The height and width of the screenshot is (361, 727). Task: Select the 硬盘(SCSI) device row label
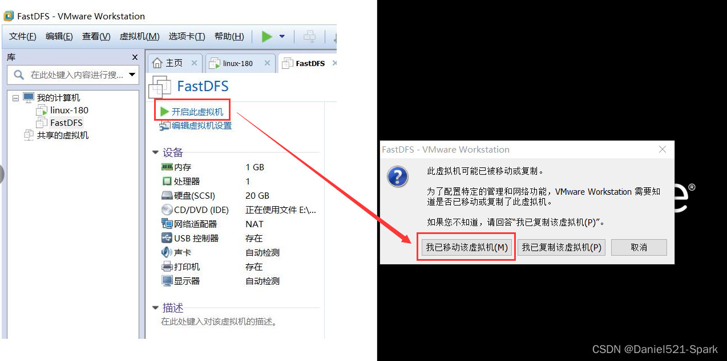195,196
